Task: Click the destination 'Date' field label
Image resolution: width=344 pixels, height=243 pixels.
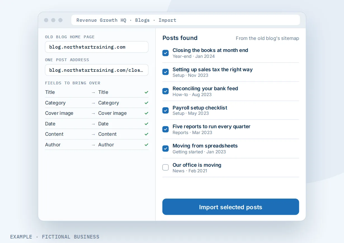Action: tap(103, 124)
